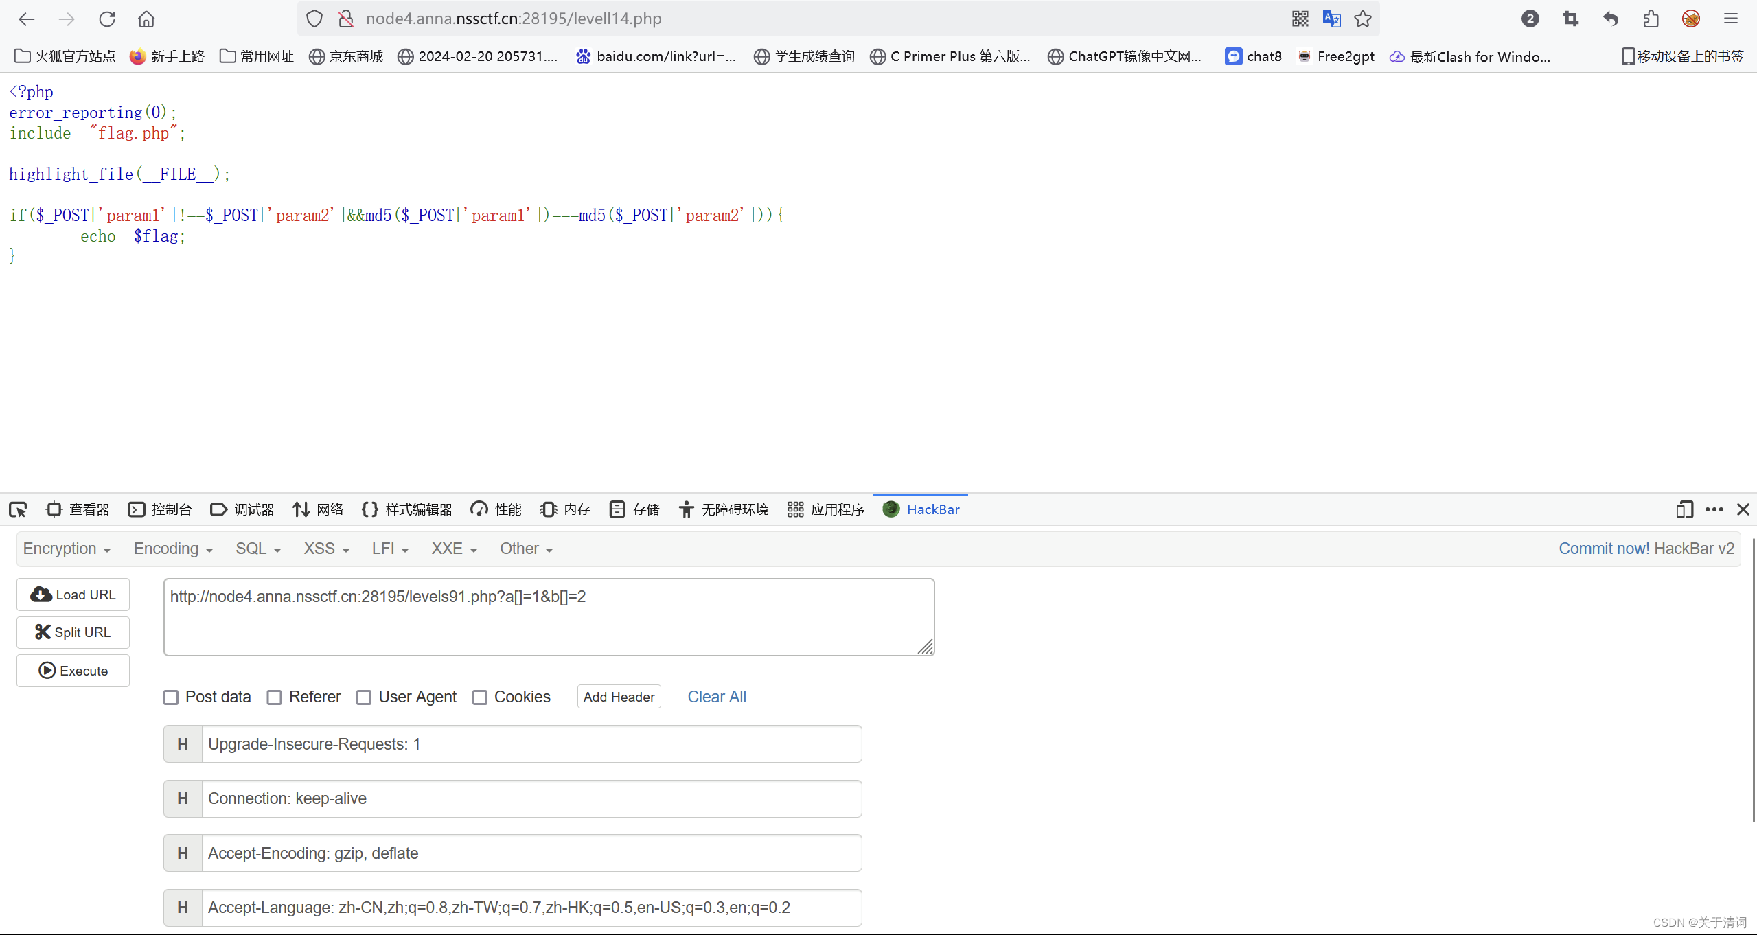Enable the Post data checkbox
The width and height of the screenshot is (1757, 935).
point(171,697)
